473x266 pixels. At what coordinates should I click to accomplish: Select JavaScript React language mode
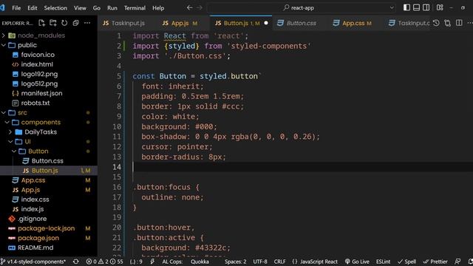[315, 262]
